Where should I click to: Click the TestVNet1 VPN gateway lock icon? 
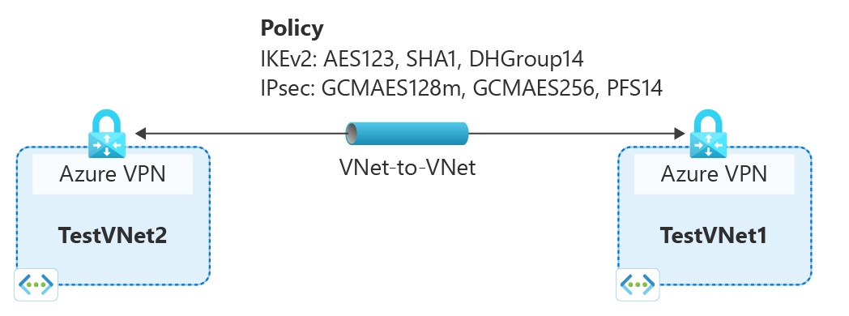(709, 134)
